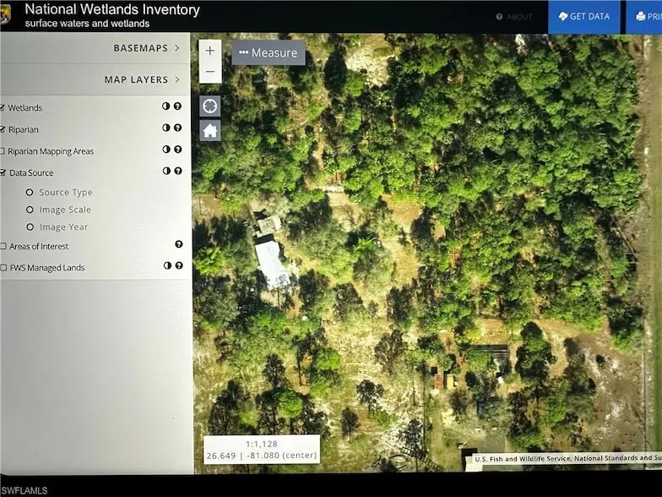Image resolution: width=662 pixels, height=497 pixels.
Task: Collapse the Map Layers section
Action: coord(142,79)
